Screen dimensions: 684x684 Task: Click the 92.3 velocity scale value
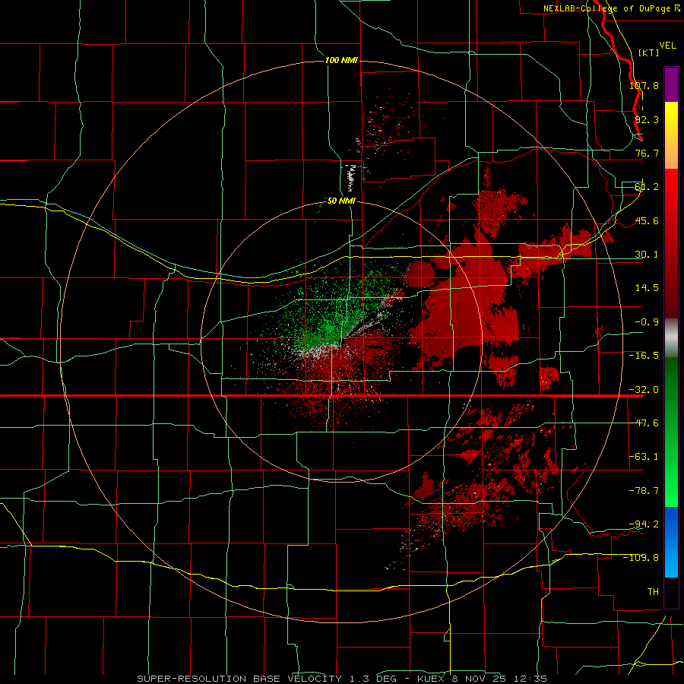point(647,119)
